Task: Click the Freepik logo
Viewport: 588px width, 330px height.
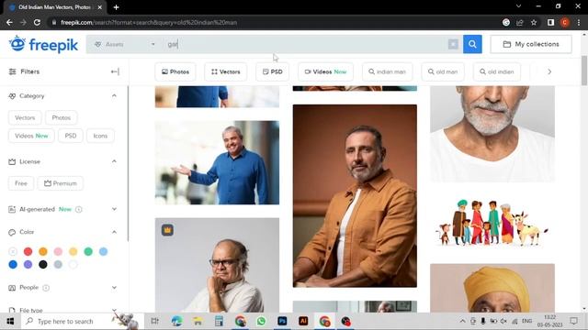Action: click(x=43, y=45)
